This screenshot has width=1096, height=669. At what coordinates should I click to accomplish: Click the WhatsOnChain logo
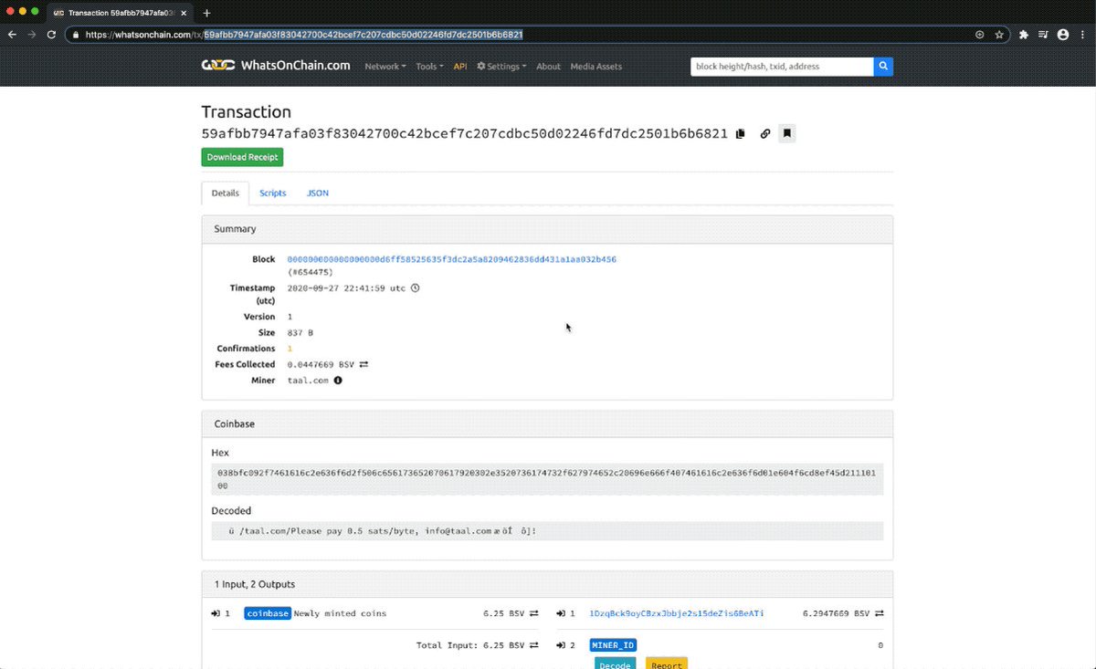point(218,66)
